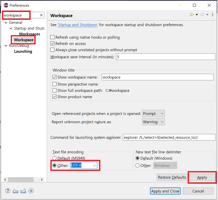Screen dimensions: 218x200
Task: Select Default (Windows) line delimiter
Action: 137,158
